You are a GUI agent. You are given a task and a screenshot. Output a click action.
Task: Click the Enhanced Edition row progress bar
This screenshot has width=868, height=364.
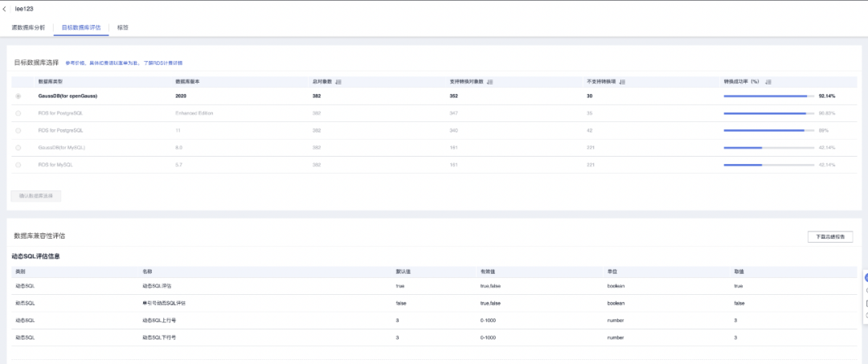[x=769, y=113]
